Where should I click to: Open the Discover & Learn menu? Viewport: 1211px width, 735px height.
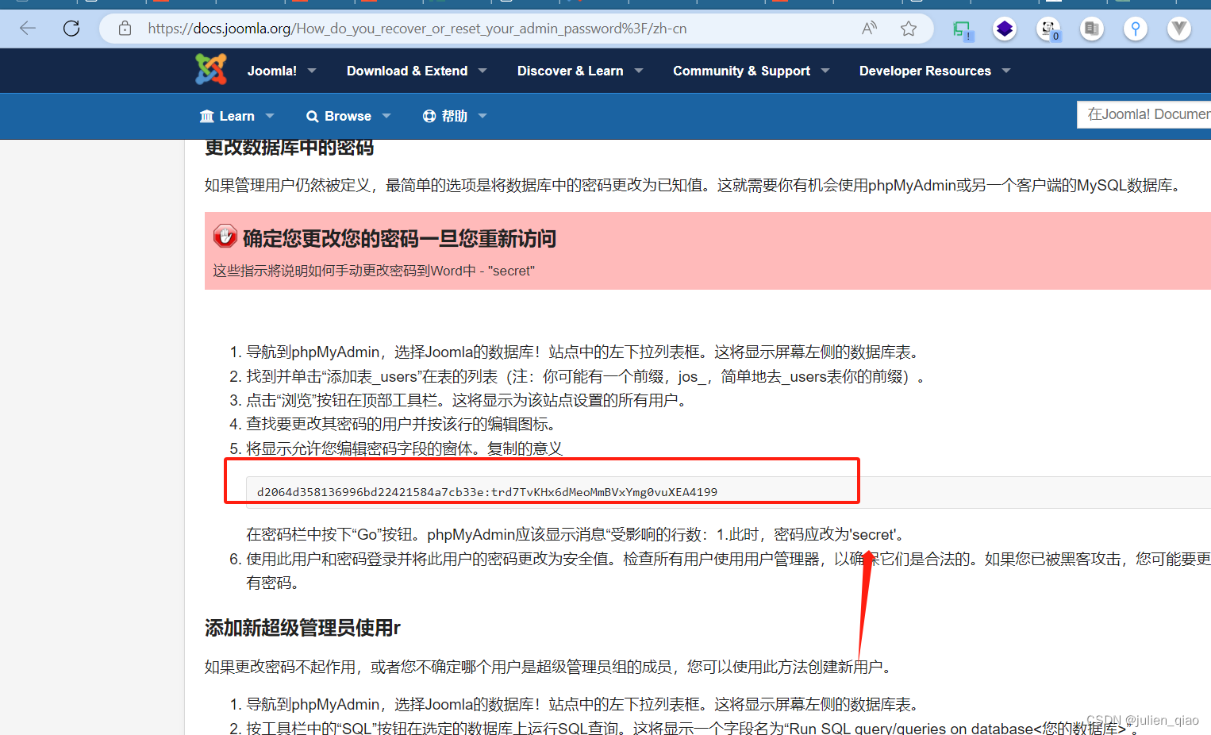click(570, 71)
